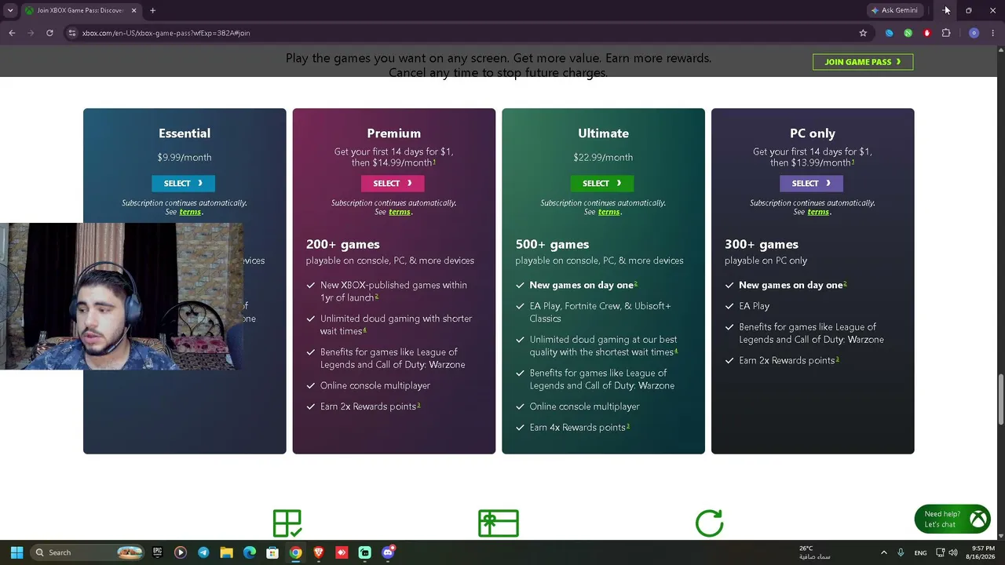Open File Explorer from the taskbar
This screenshot has width=1005, height=565.
(226, 552)
